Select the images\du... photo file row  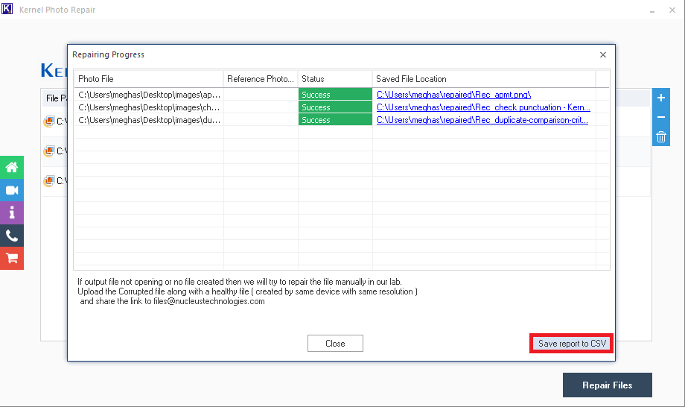[149, 120]
